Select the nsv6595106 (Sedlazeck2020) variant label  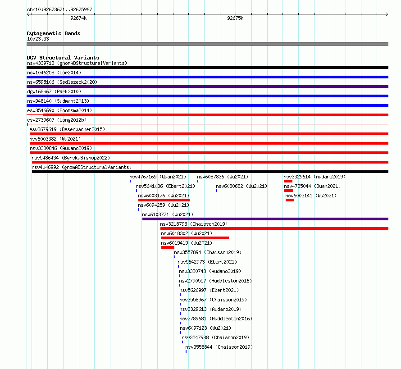tap(62, 82)
